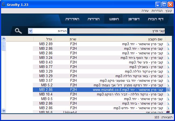Screen dimensions: 175x121
Task: Select file 'קובי פרץ - בואי ונרקוד הלילה.mp3'
Action: 139,76
